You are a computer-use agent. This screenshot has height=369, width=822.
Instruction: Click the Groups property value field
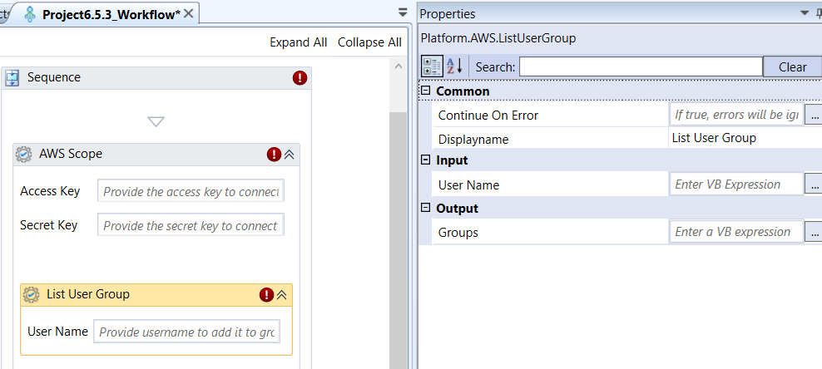[x=736, y=232]
